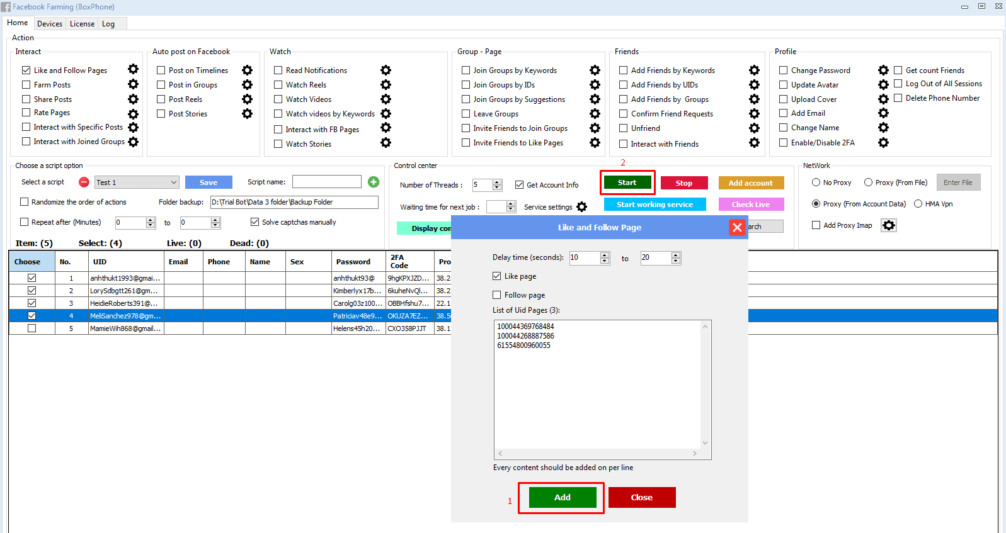Open Add Friends by Keywords settings gear
This screenshot has height=533, width=1006.
[x=754, y=70]
